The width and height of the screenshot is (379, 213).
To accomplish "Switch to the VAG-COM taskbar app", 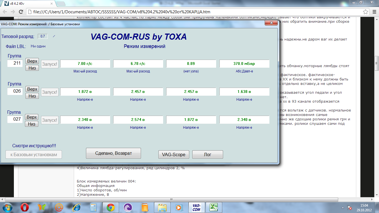I will pos(196,207).
